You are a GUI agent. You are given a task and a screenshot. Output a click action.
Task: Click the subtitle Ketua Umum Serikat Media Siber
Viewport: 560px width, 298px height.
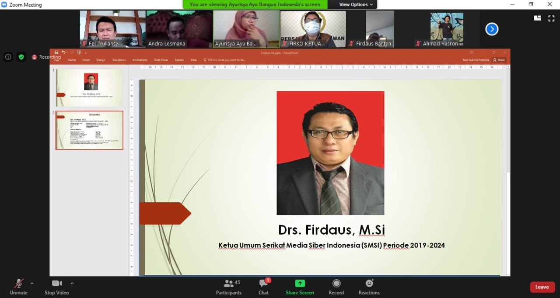click(332, 245)
